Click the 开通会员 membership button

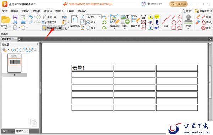coord(178,4)
